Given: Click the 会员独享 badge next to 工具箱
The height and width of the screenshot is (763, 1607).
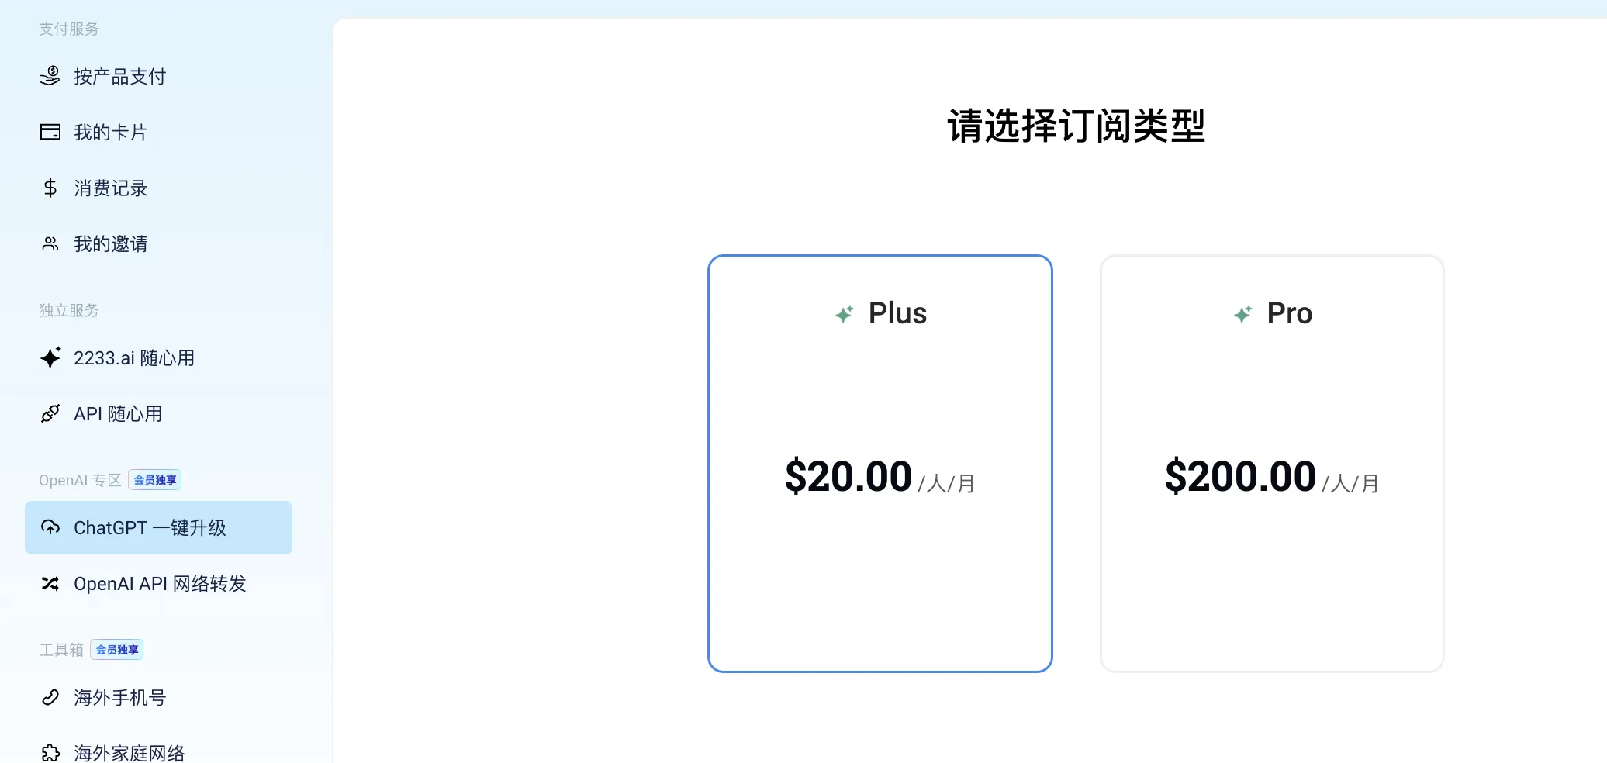Looking at the screenshot, I should point(116,650).
